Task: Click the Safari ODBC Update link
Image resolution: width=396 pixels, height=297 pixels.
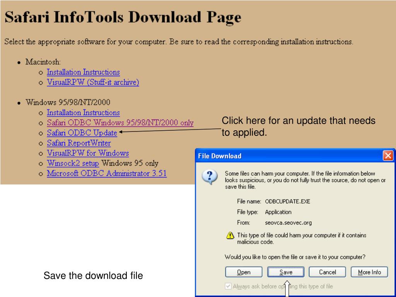Action: pos(82,133)
